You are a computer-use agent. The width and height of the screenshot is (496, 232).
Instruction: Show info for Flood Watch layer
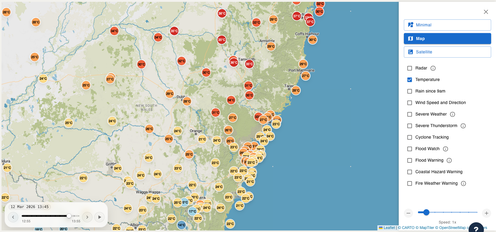coord(445,149)
